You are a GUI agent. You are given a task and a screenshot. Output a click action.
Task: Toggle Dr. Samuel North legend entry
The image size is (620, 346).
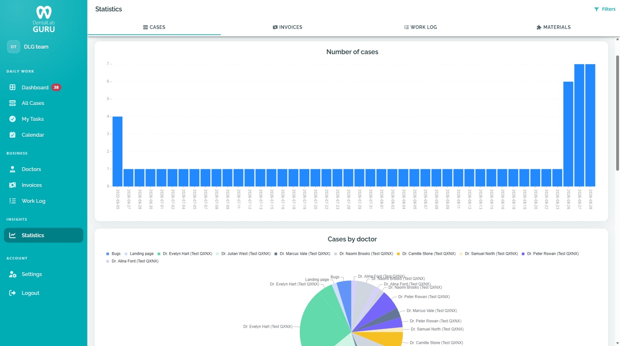(x=489, y=254)
